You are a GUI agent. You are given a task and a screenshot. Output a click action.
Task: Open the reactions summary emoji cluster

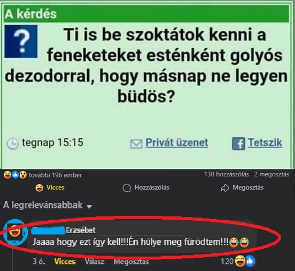(15, 175)
